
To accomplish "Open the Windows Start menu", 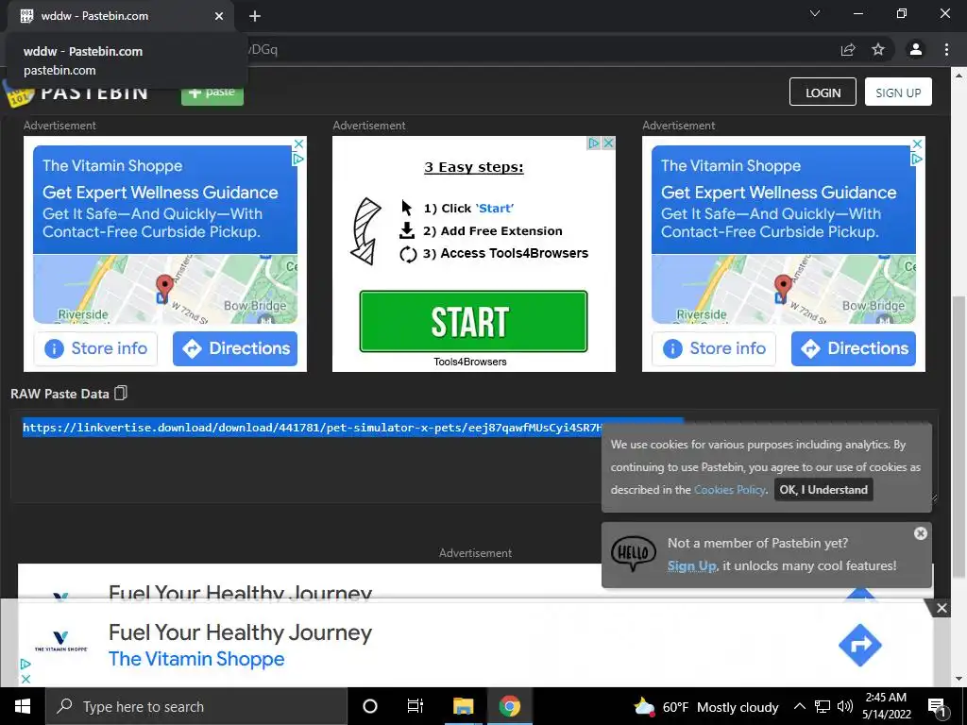I will [23, 706].
